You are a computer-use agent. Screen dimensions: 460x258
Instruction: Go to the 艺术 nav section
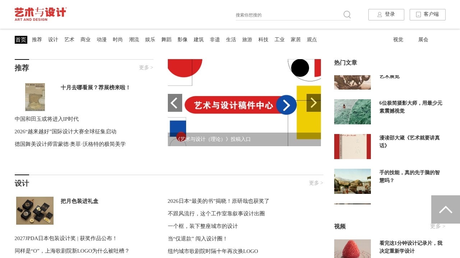click(x=69, y=40)
